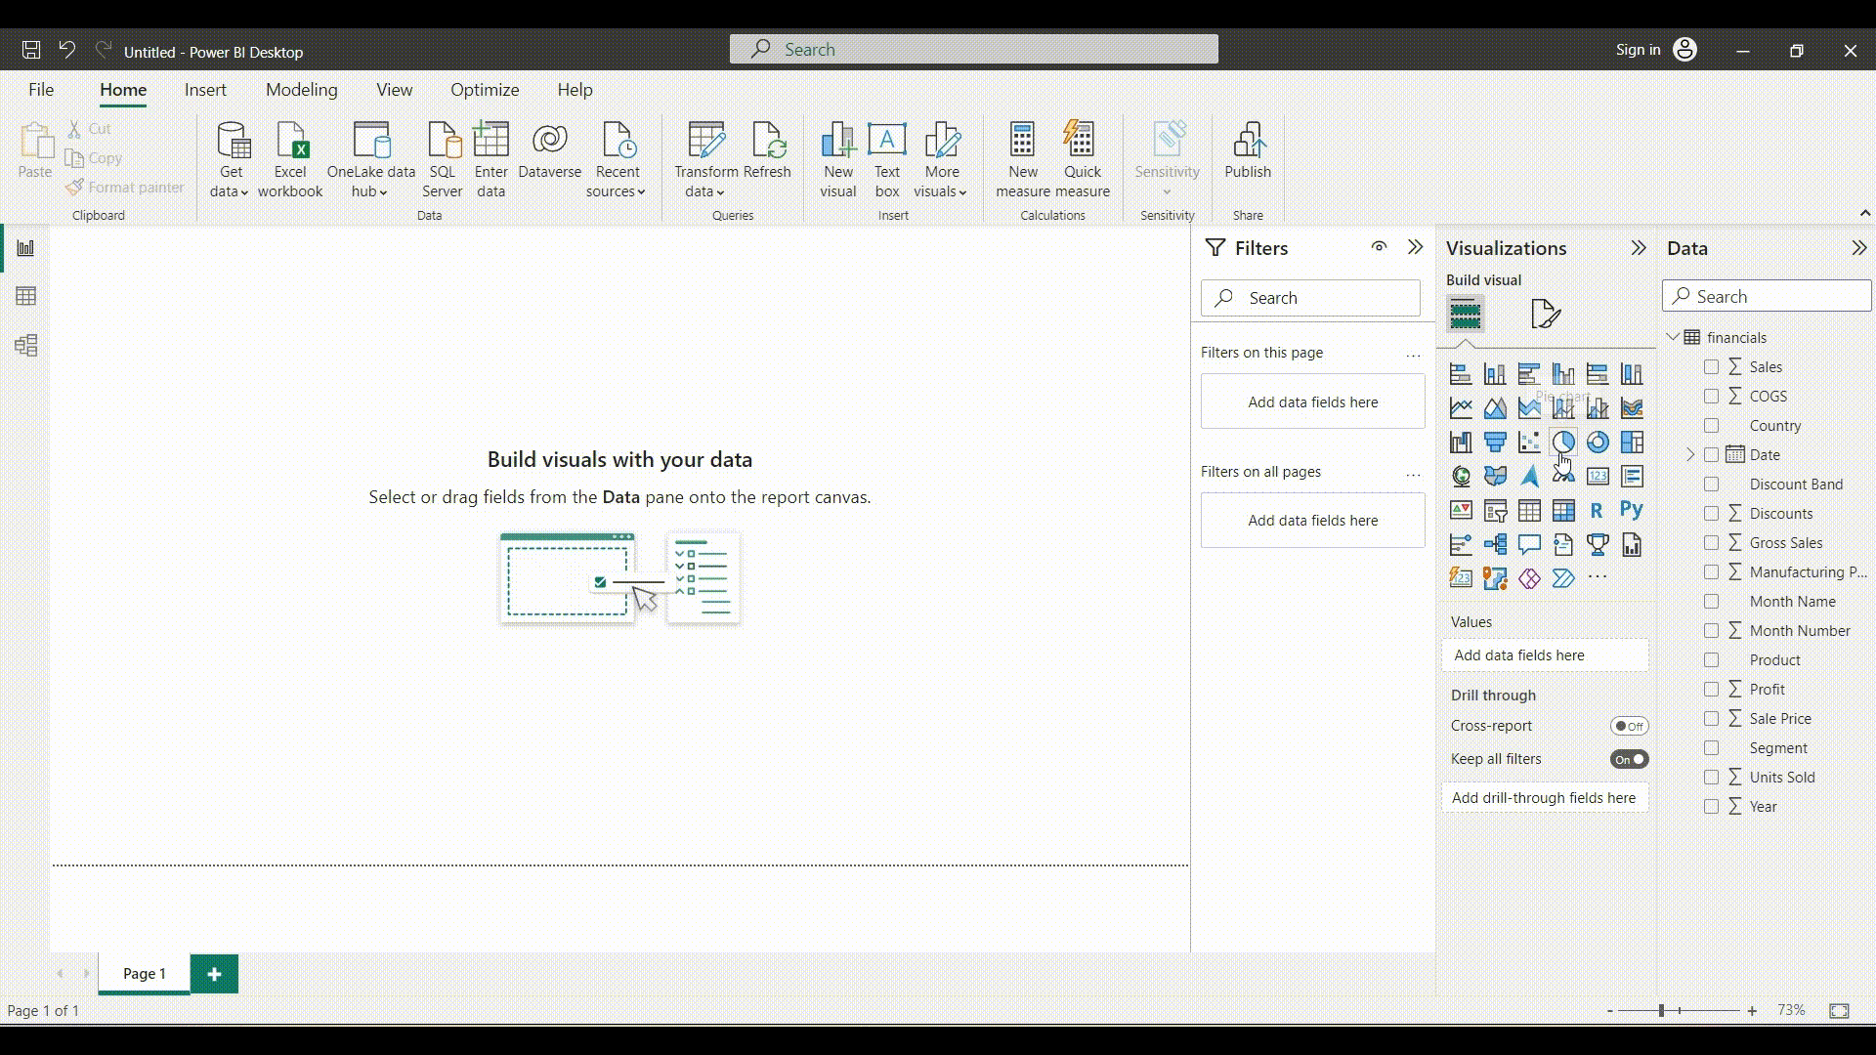This screenshot has width=1876, height=1055.
Task: Switch to Format visual pane icon
Action: point(1546,315)
